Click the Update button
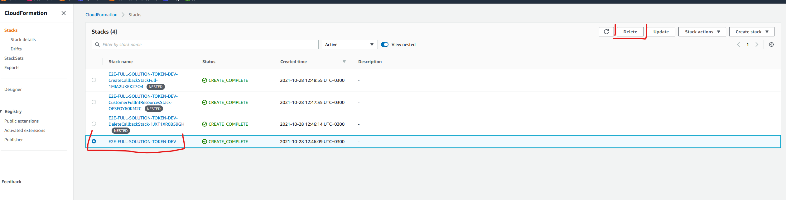786x200 pixels. [x=661, y=32]
